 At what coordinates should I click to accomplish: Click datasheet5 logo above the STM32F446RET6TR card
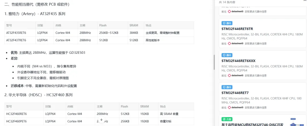tap(236, 12)
